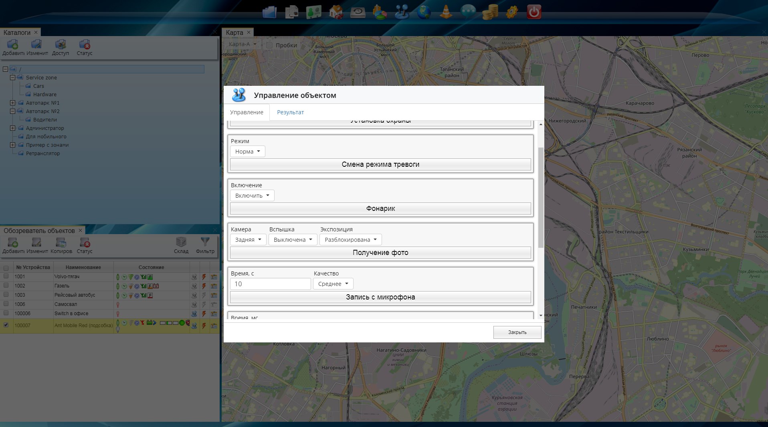Click the traffic cone icon in top toolbar
This screenshot has height=427, width=768.
(x=446, y=12)
